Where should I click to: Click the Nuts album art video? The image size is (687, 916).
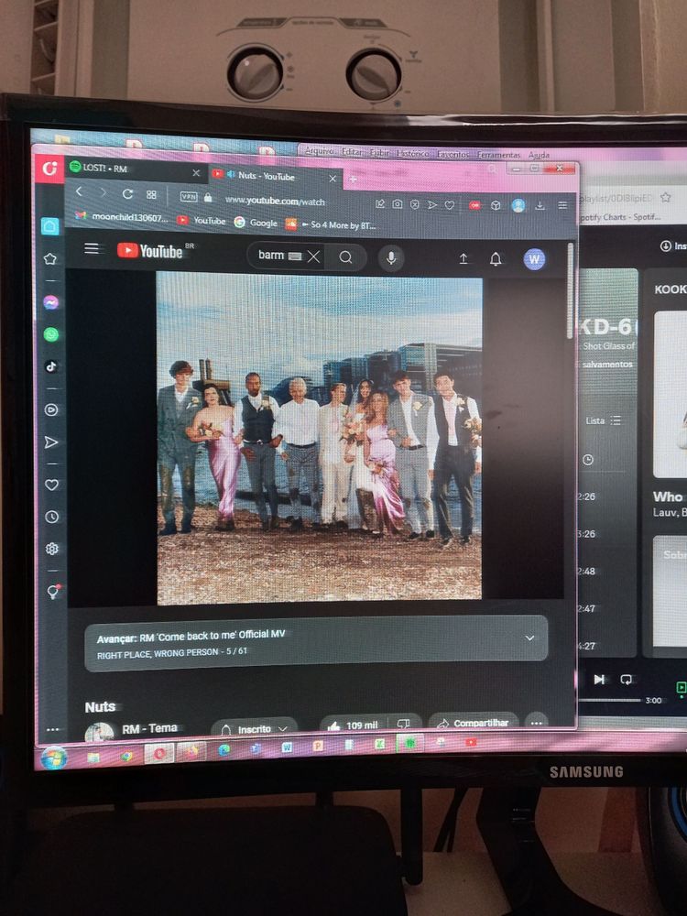coord(319,438)
